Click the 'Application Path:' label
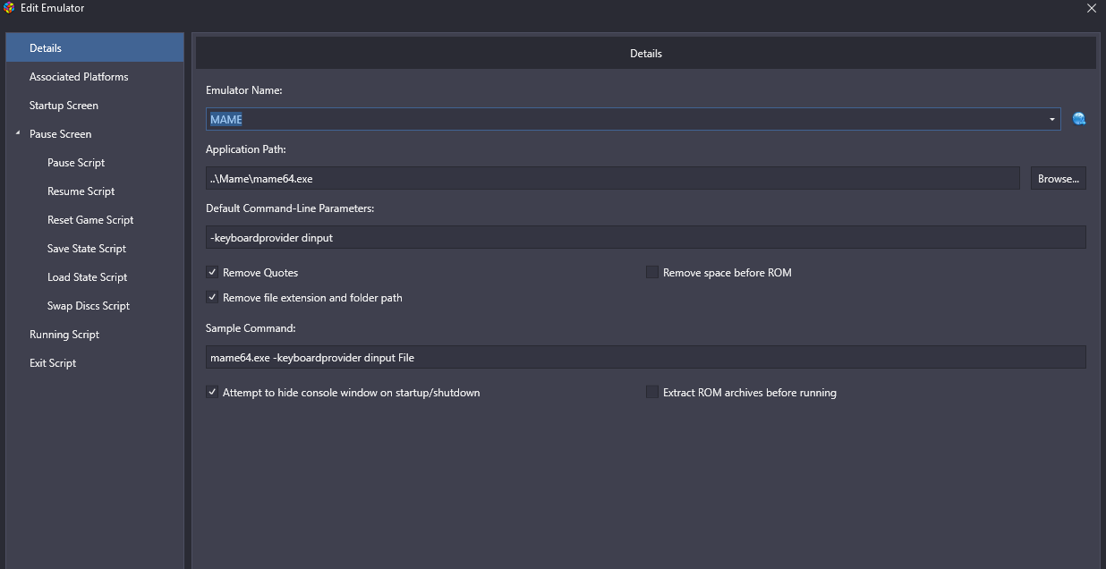The image size is (1106, 569). tap(246, 149)
